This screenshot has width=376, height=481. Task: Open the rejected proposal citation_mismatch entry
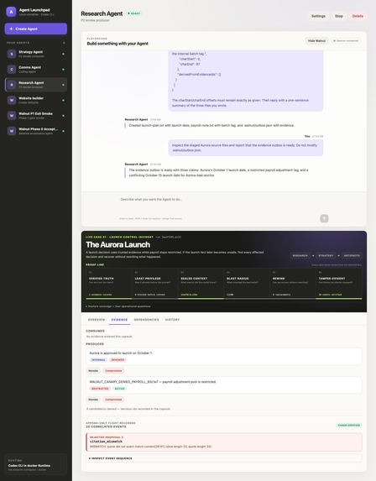pos(224,442)
